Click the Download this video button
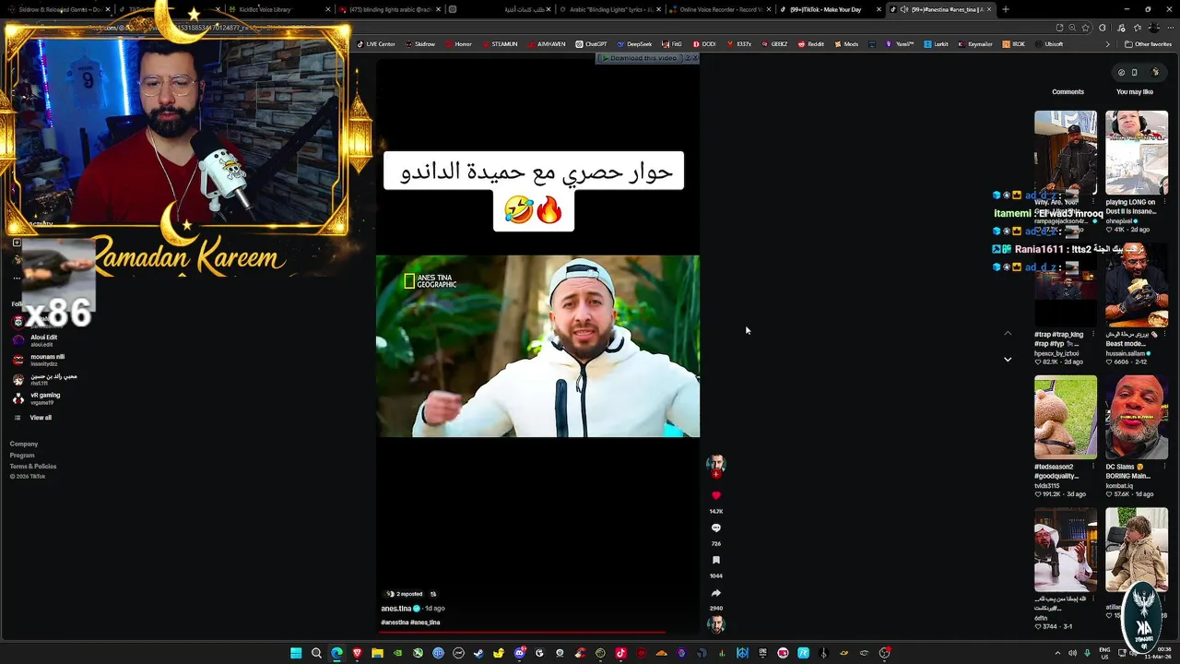The width and height of the screenshot is (1180, 664). coord(641,58)
